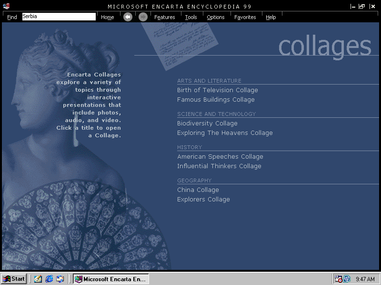Open the Favorites menu
Screen dimensions: 381x285
click(x=245, y=17)
